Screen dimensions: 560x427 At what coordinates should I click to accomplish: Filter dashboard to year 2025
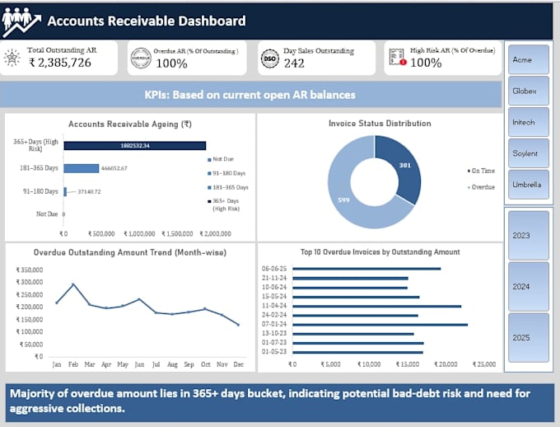[529, 338]
